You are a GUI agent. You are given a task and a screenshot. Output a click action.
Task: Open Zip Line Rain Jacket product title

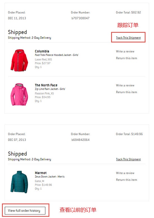(x=50, y=89)
